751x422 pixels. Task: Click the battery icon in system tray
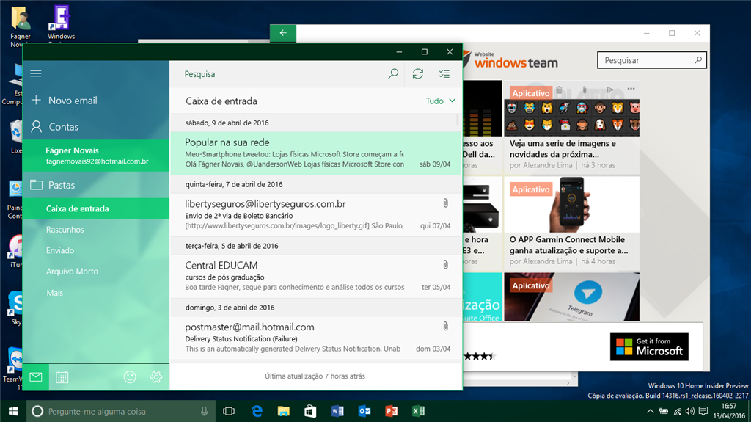[663, 411]
